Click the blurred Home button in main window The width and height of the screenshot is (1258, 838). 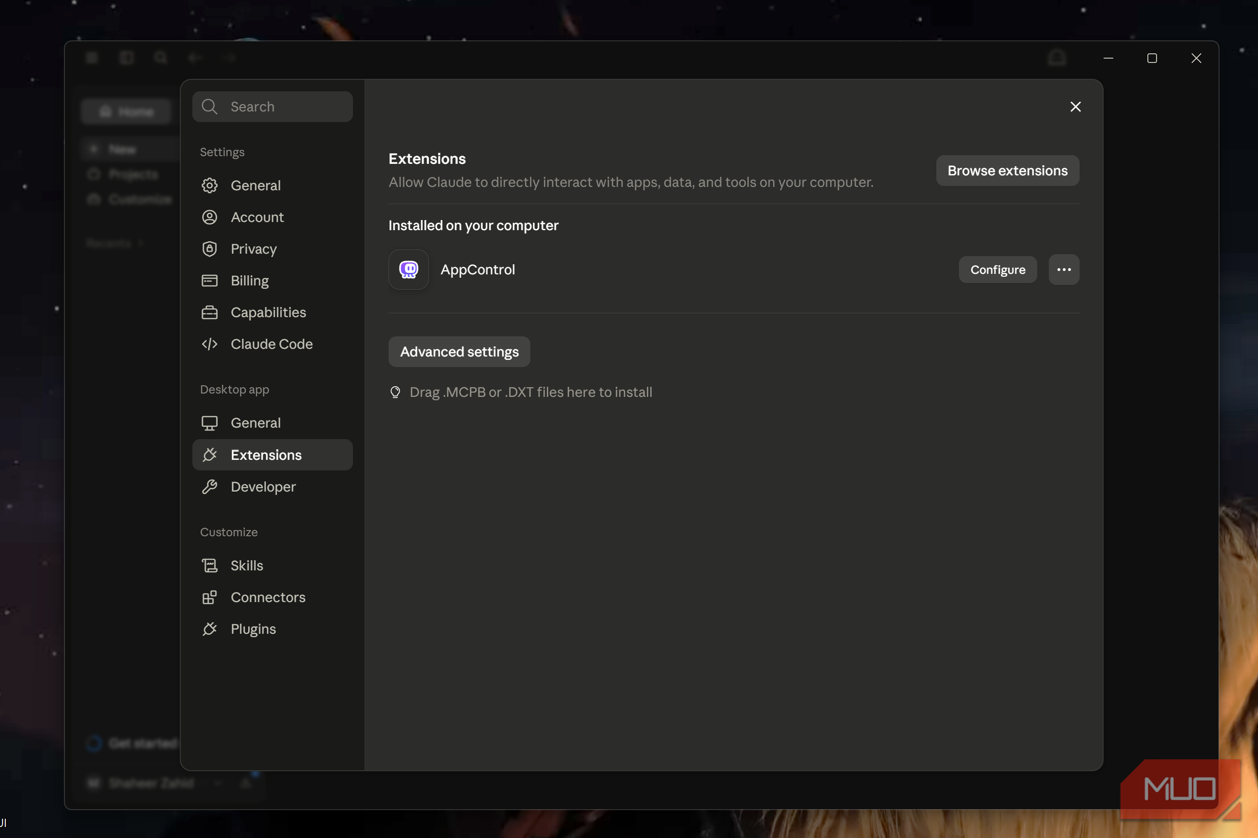(126, 111)
